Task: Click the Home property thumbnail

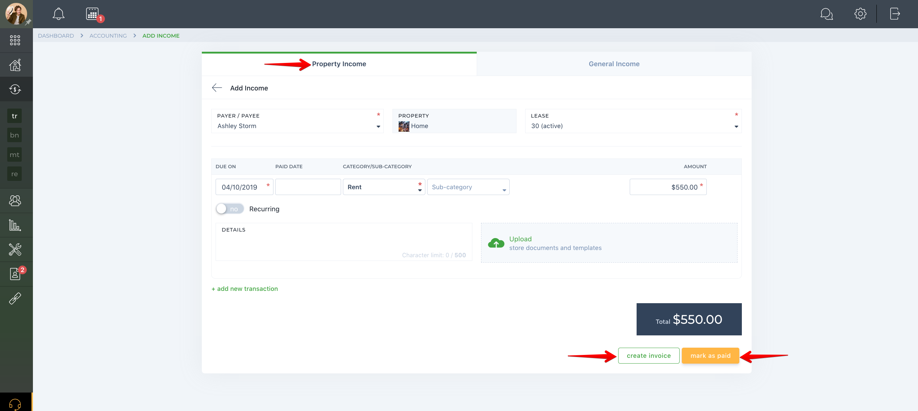Action: pos(404,126)
